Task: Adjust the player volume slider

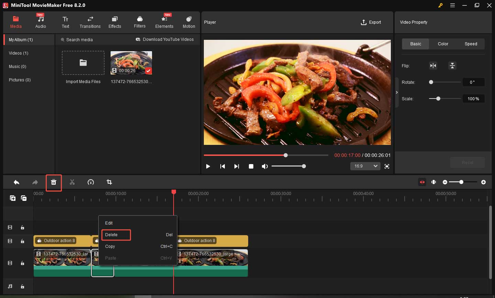Action: 289,166
